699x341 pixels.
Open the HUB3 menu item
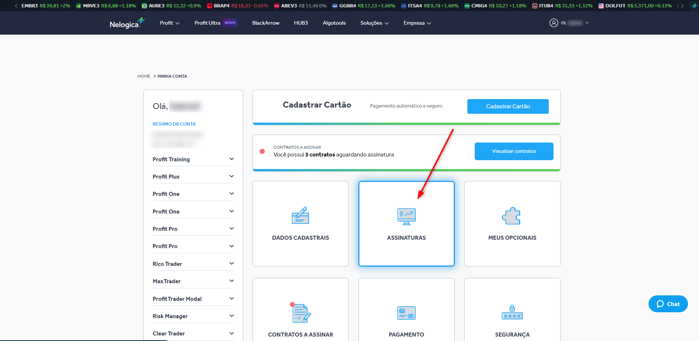click(x=301, y=23)
